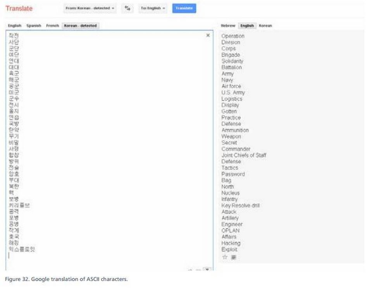
Task: Set target language to Hebrew
Action: tap(228, 26)
